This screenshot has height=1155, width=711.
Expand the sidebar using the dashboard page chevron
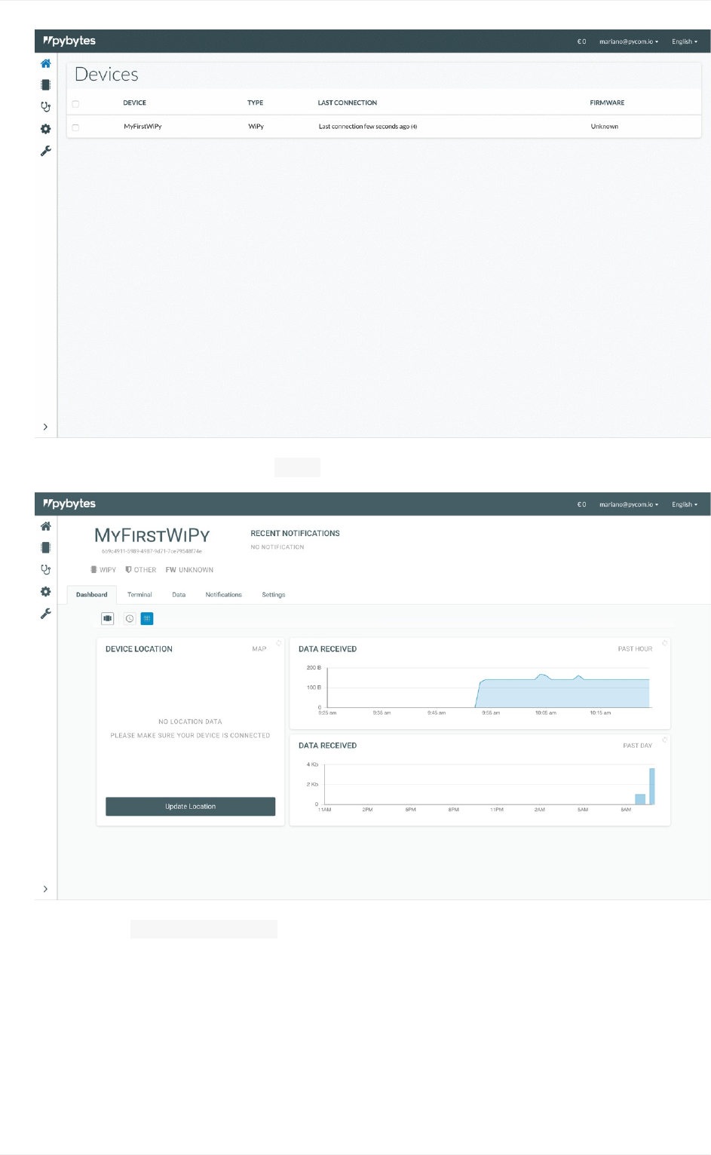click(x=45, y=889)
